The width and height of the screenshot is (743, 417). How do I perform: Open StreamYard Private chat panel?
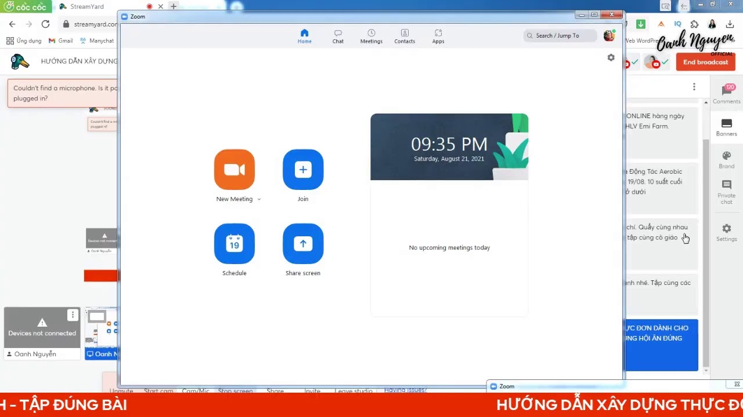(x=727, y=192)
